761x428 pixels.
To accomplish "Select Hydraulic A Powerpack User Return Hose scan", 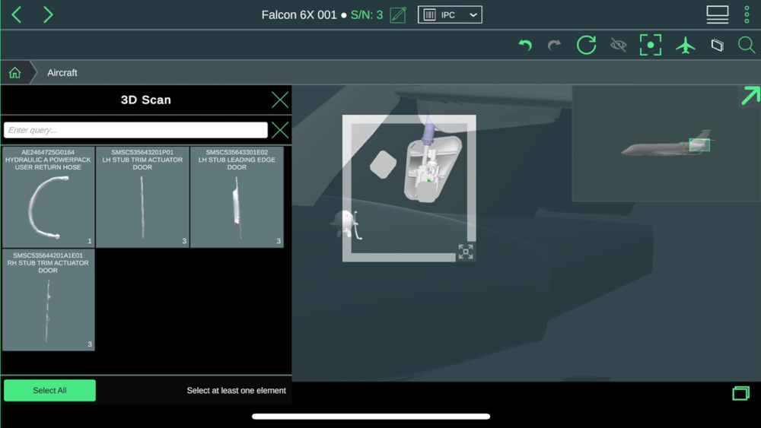I will 48,197.
